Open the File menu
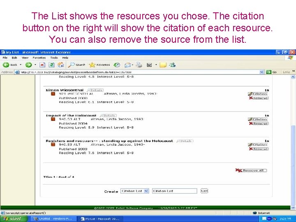 coord(5,58)
